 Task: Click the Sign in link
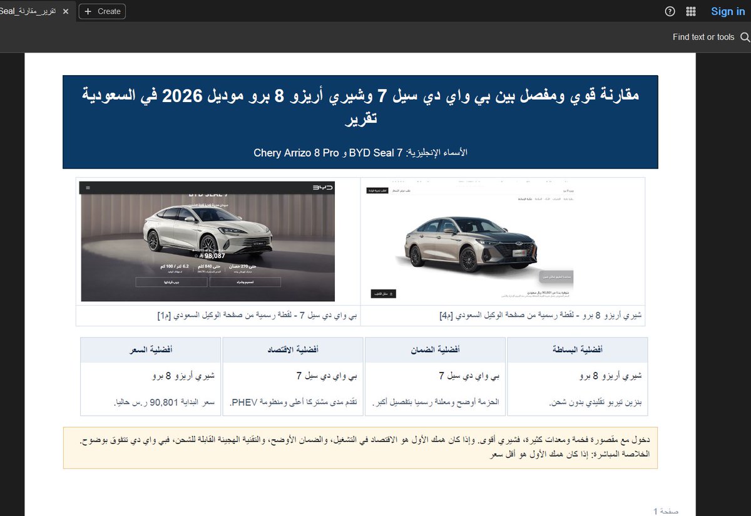728,11
